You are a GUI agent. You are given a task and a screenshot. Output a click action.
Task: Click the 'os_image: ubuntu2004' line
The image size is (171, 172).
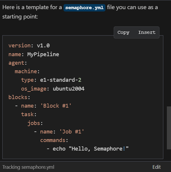point(53,88)
